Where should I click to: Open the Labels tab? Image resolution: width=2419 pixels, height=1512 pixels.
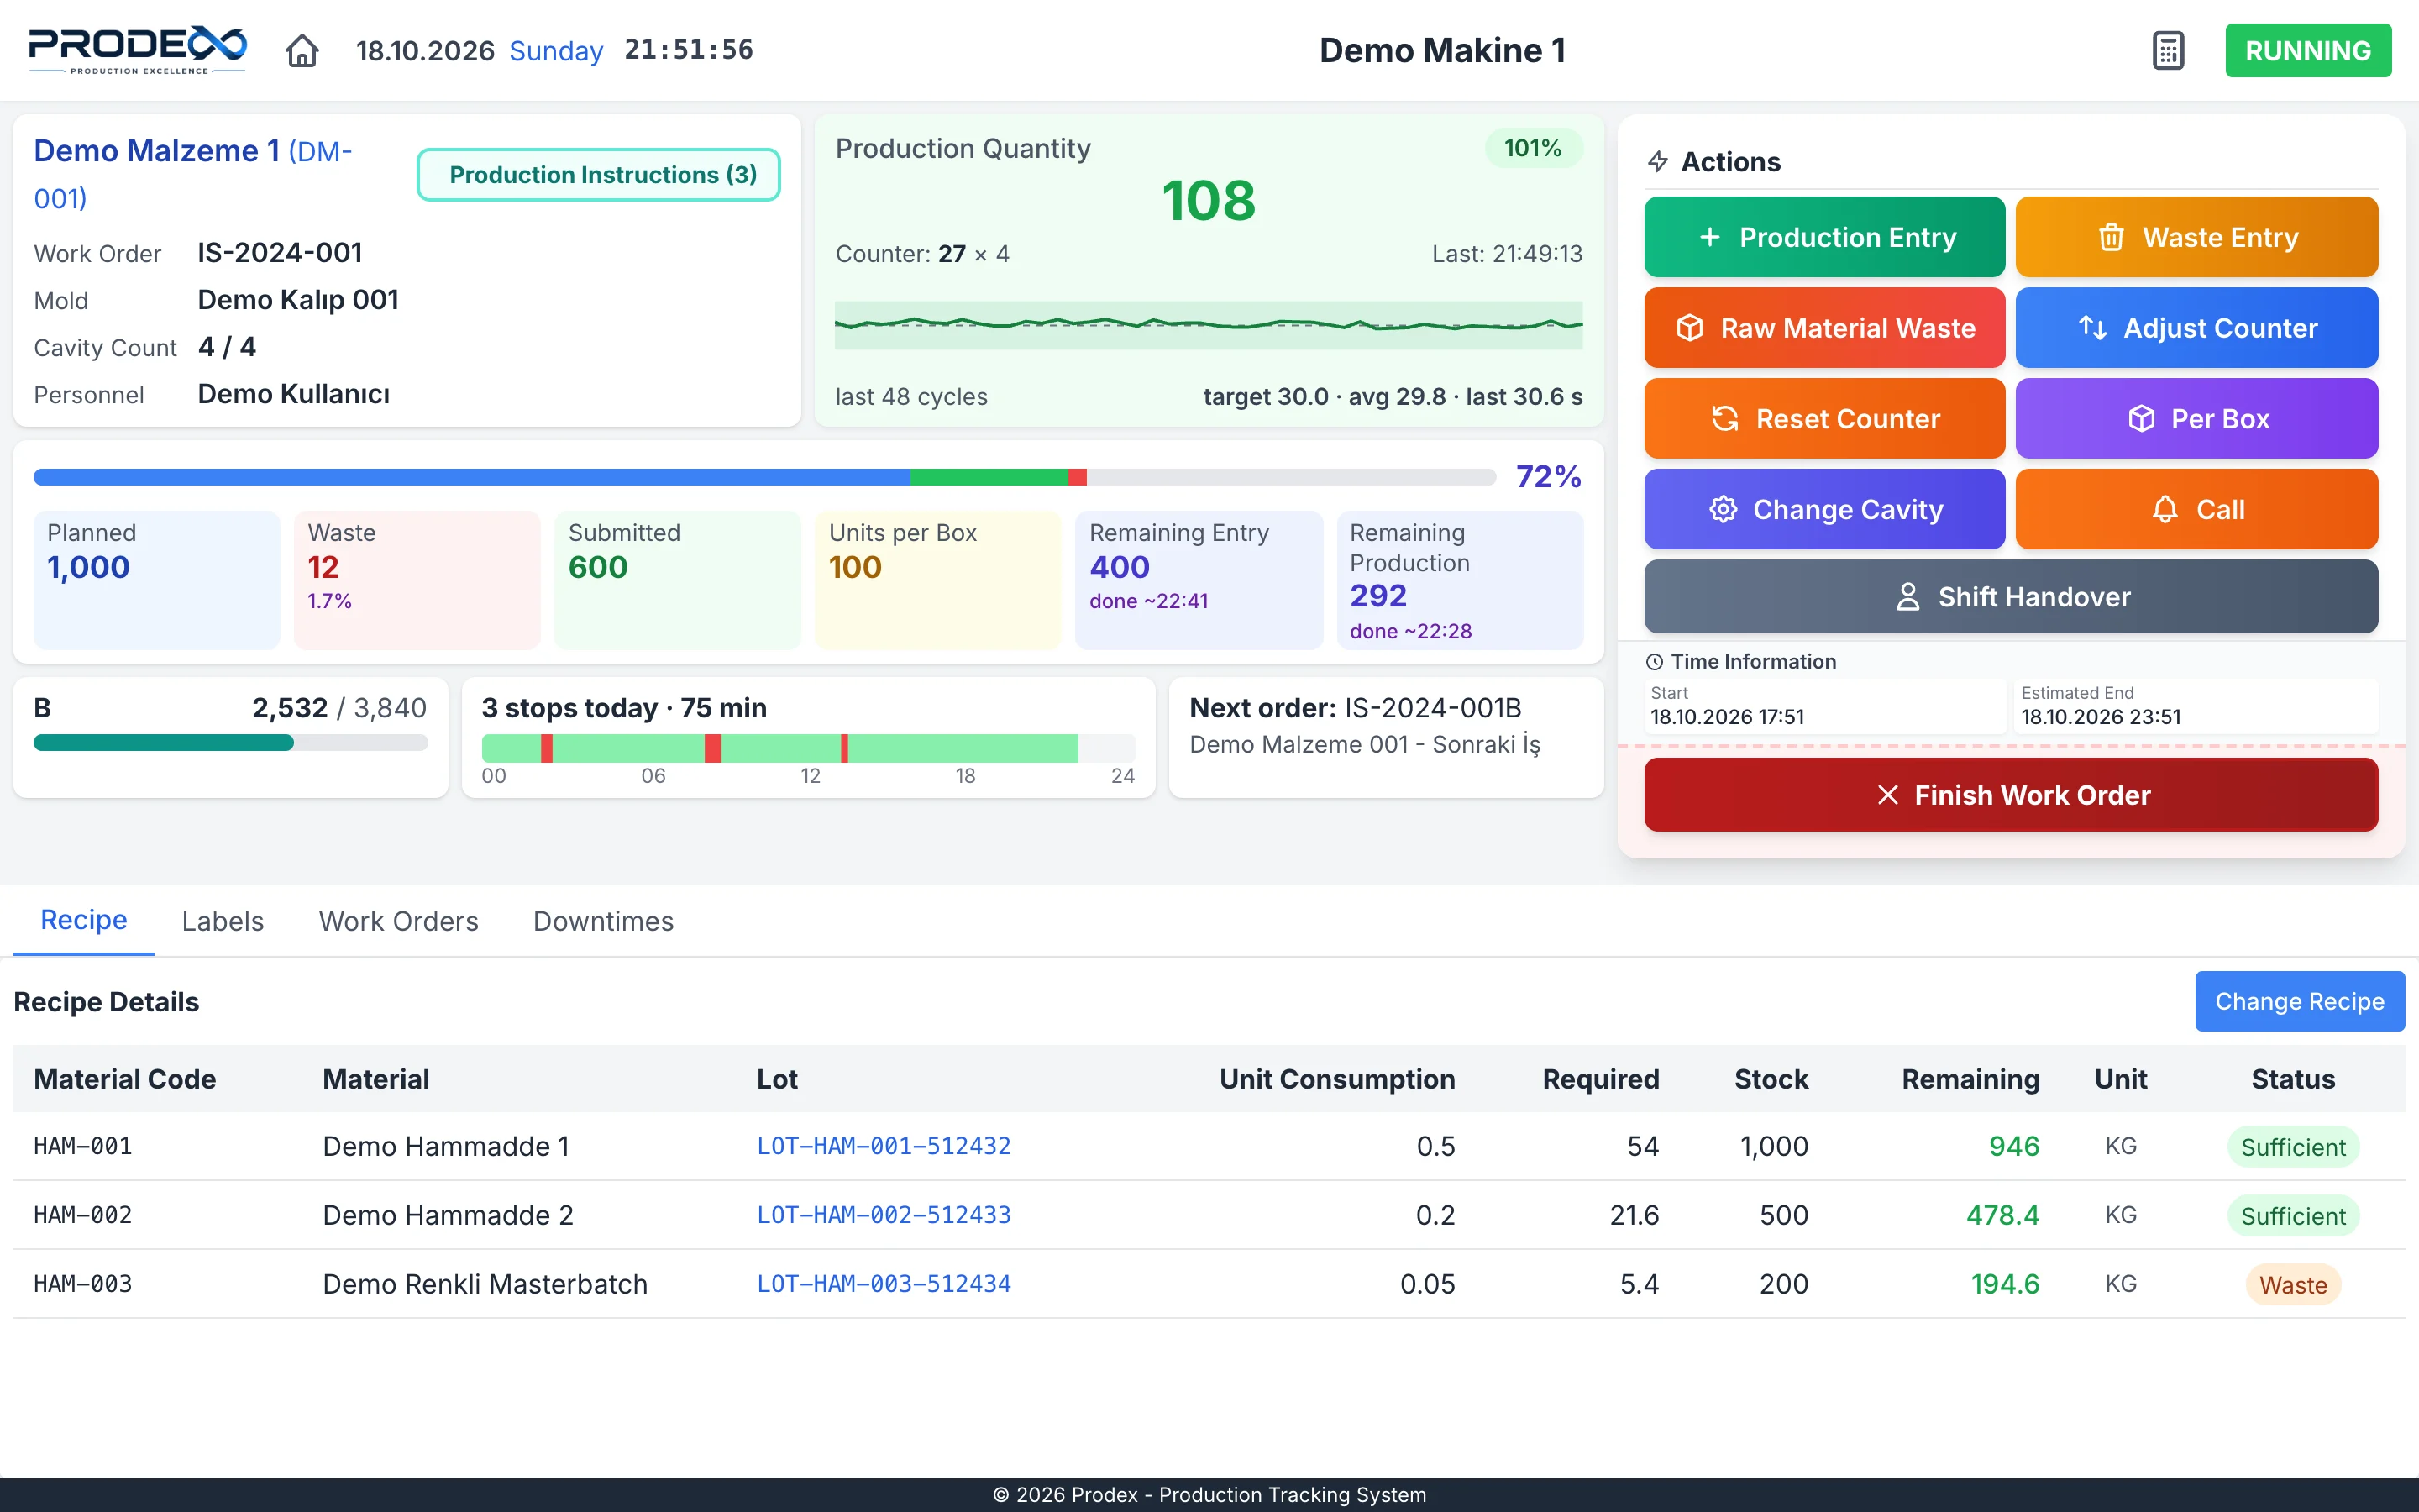(223, 921)
